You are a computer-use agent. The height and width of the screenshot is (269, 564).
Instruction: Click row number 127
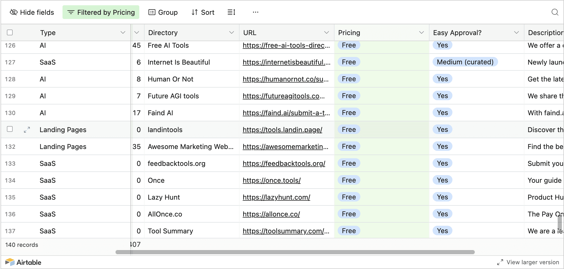[x=10, y=62]
